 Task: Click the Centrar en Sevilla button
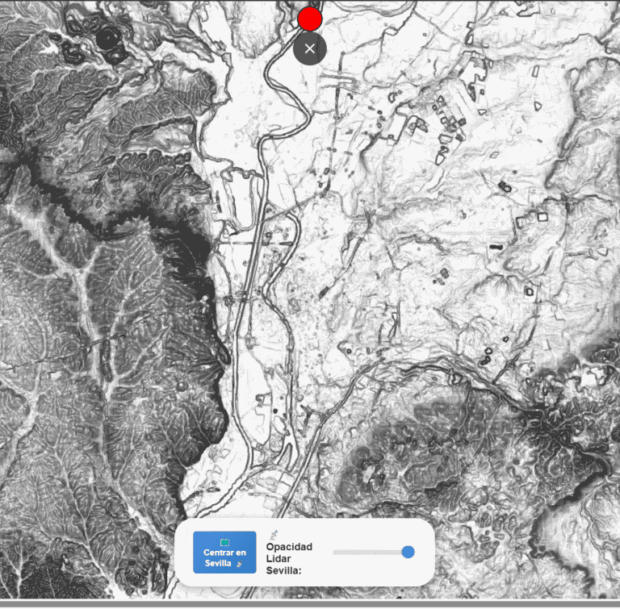click(224, 552)
